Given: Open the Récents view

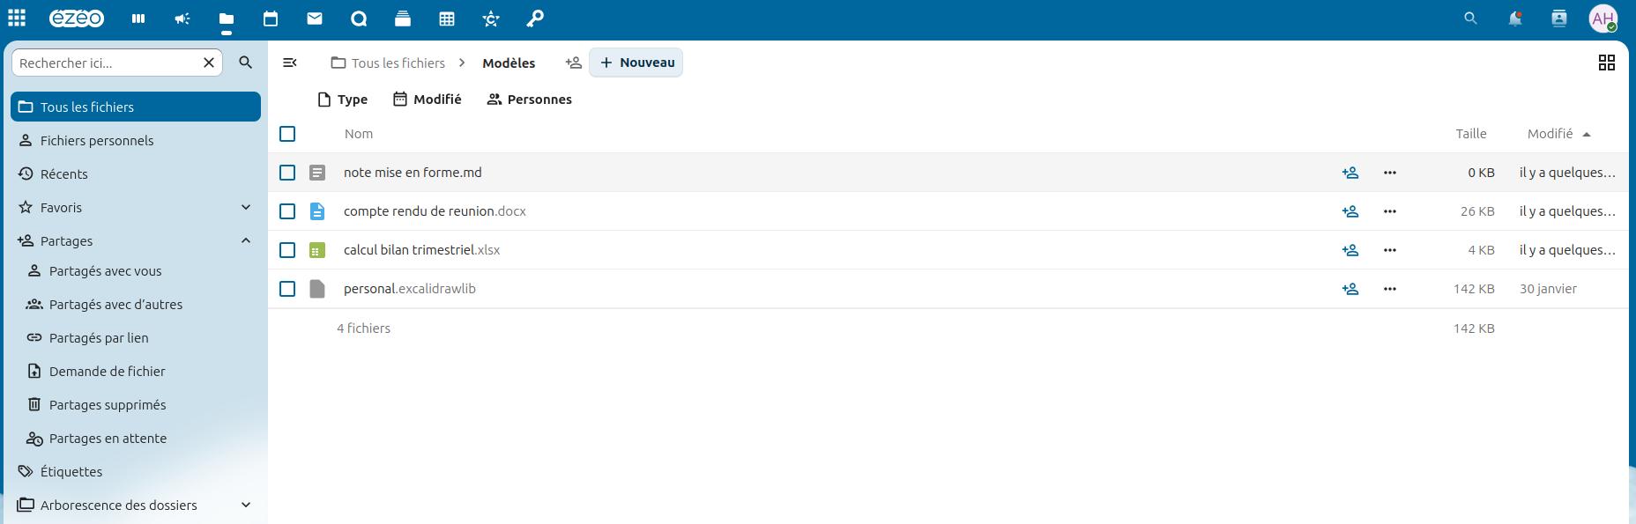Looking at the screenshot, I should coord(136,173).
